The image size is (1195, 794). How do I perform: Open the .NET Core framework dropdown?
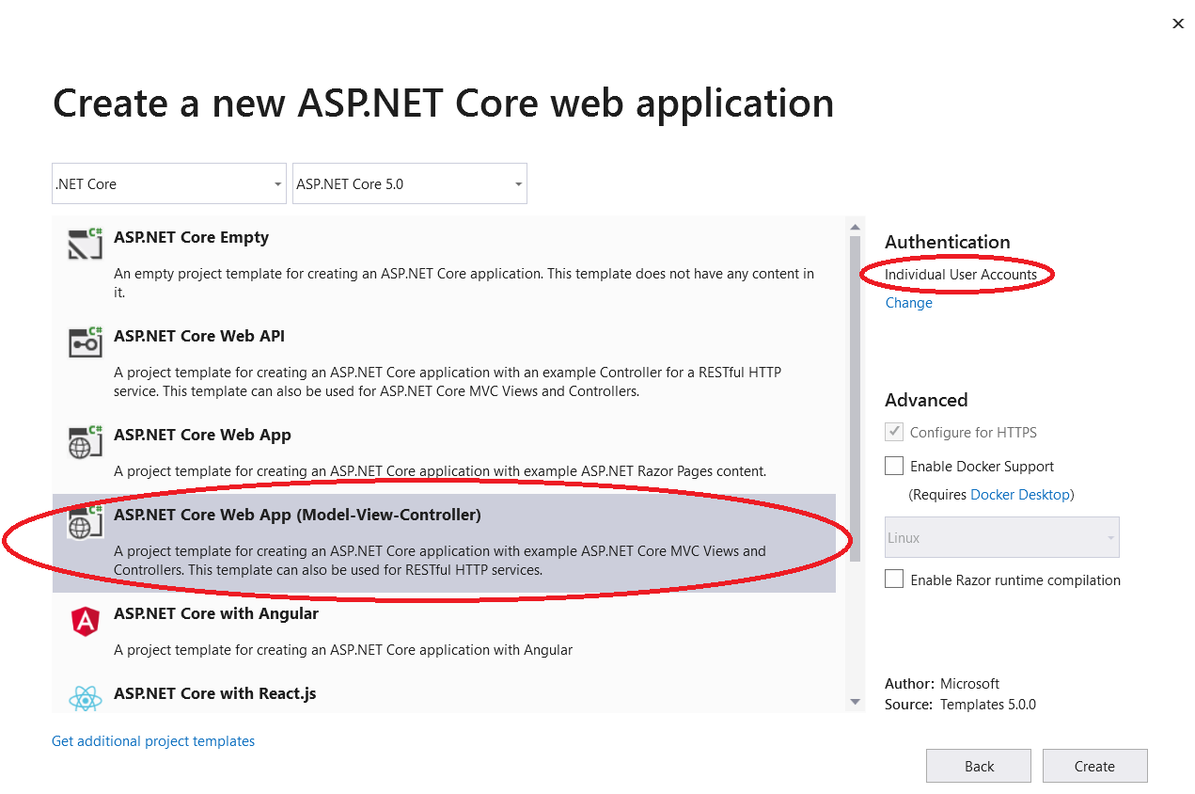[169, 183]
